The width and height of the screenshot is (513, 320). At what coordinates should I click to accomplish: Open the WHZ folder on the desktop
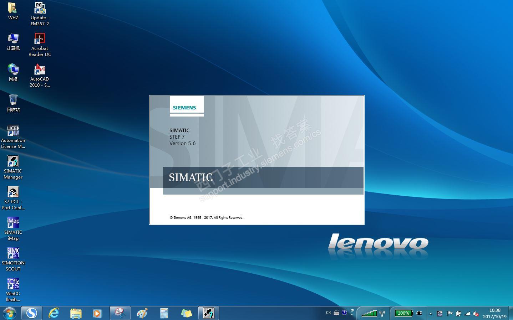point(13,11)
